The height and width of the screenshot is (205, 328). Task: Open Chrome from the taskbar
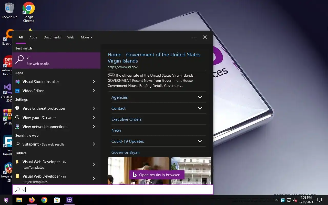[x=44, y=200]
